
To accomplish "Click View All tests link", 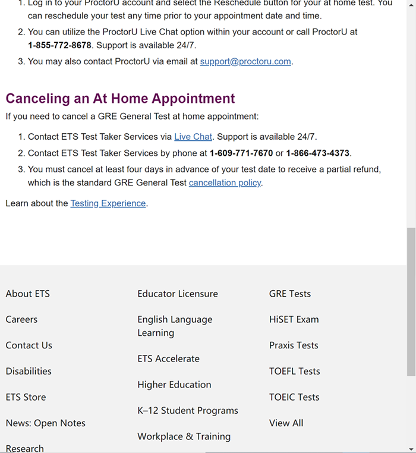I will tap(286, 423).
